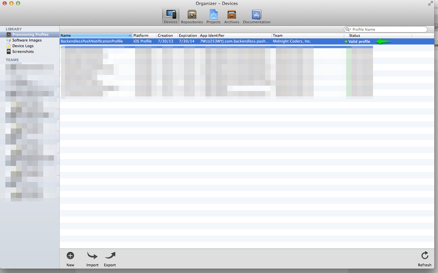Click the Device Logs sidebar icon
Screen dimensions: 438x273
click(9, 46)
